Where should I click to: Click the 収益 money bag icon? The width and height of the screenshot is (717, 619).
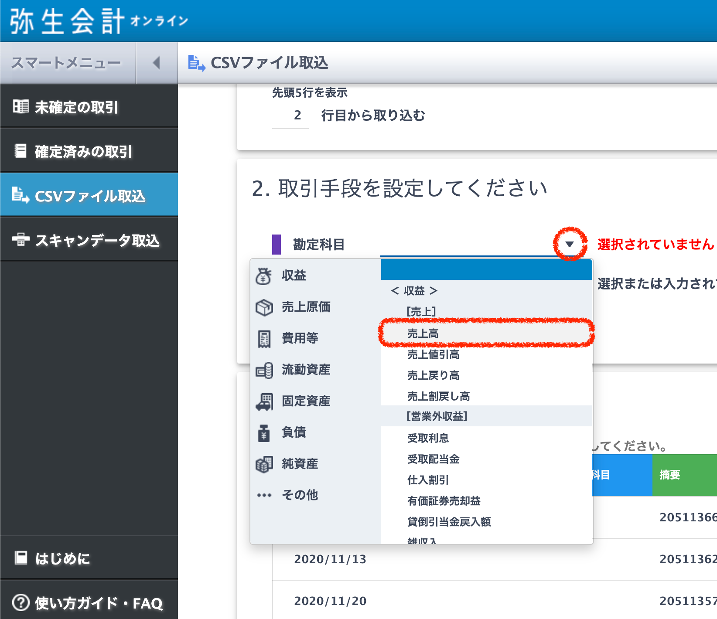263,276
